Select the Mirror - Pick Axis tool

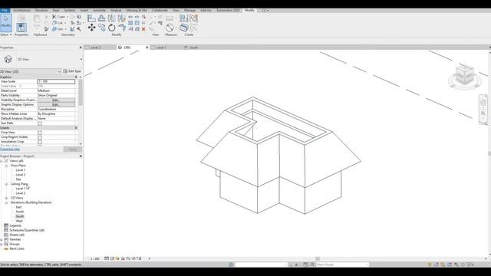(x=111, y=18)
